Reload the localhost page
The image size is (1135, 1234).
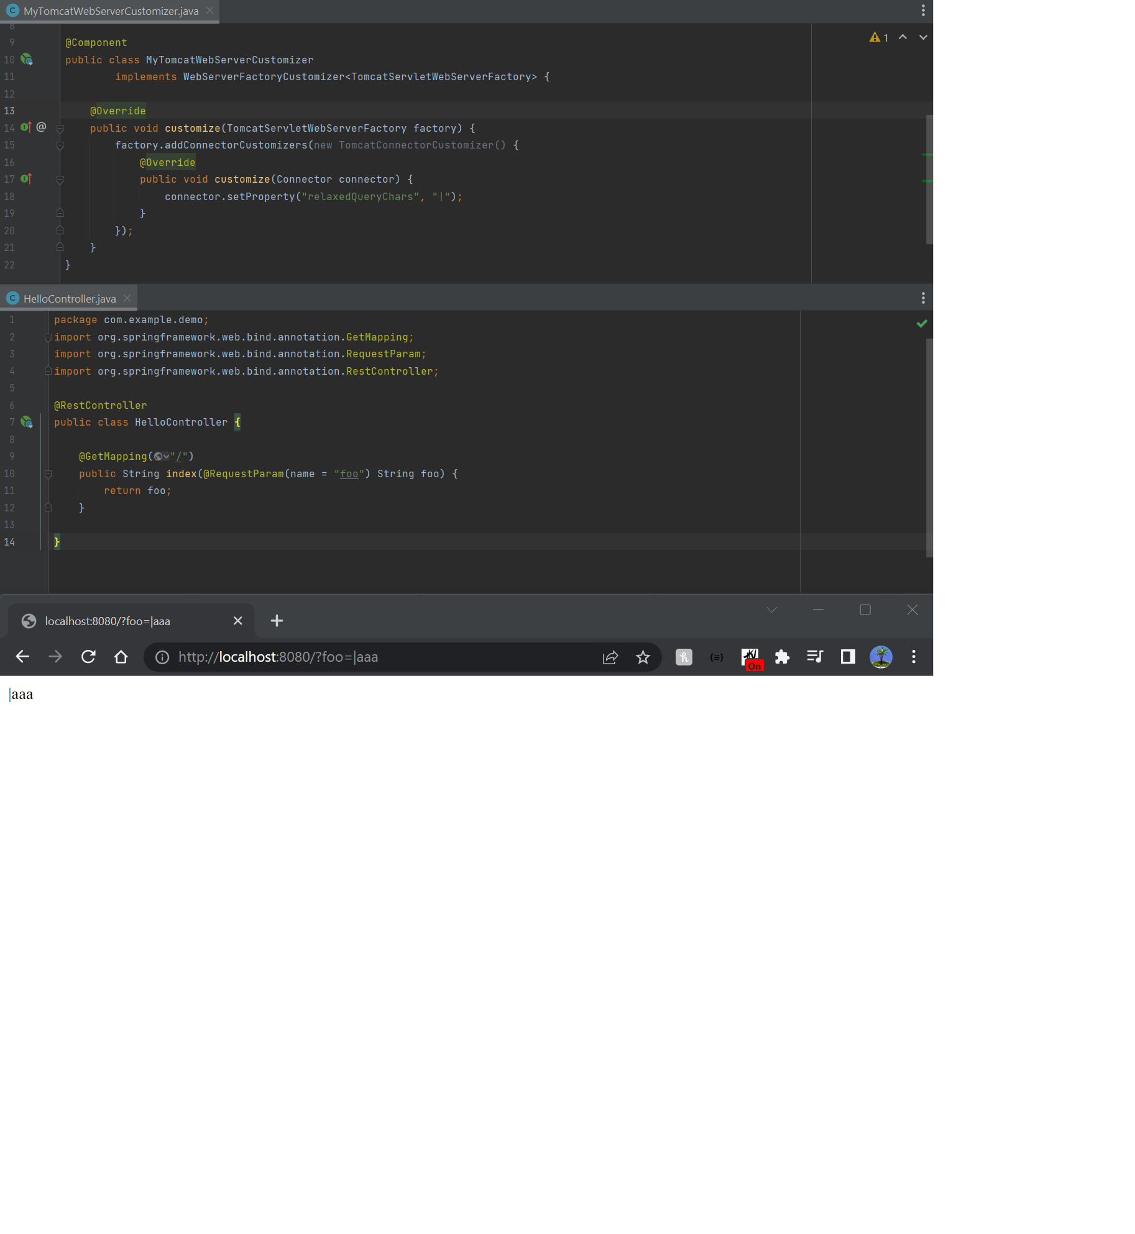click(88, 657)
